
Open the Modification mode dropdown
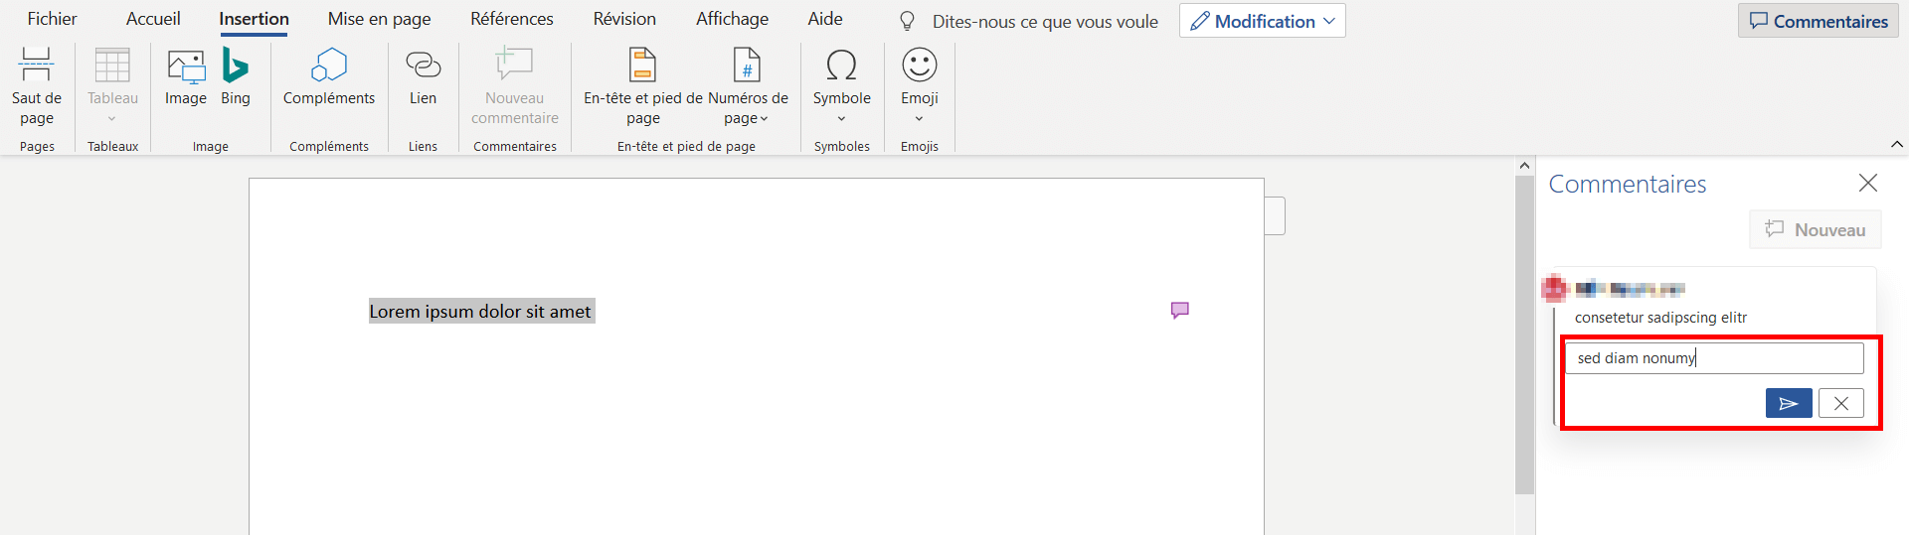(1263, 21)
